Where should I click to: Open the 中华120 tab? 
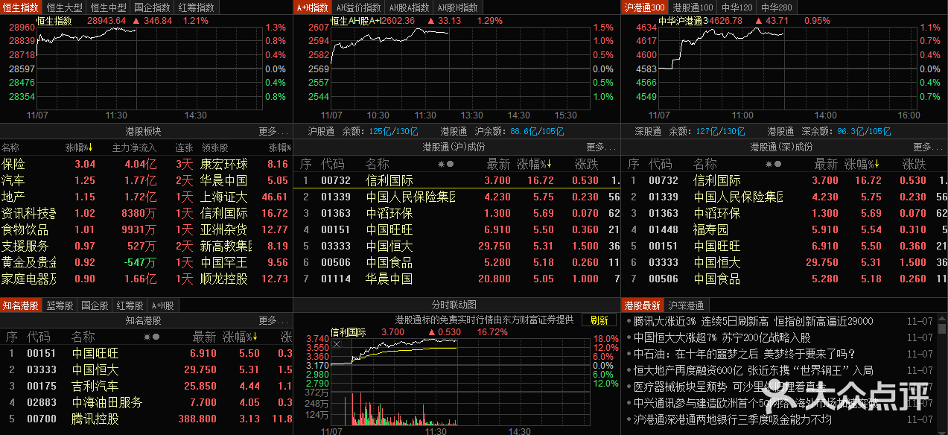point(737,7)
